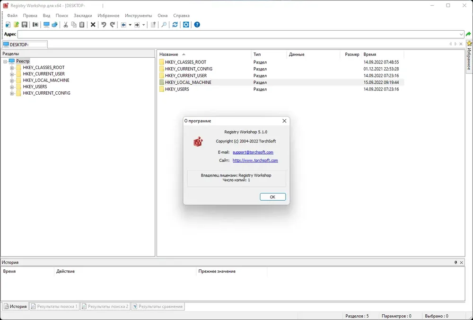Close the История panel
473x320 pixels.
point(461,262)
